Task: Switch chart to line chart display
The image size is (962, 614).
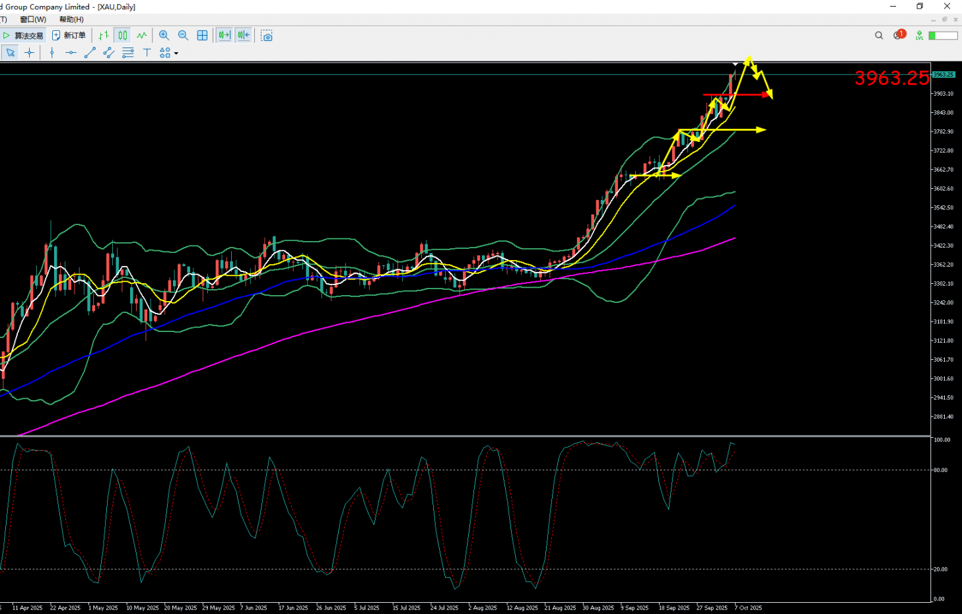Action: point(141,36)
